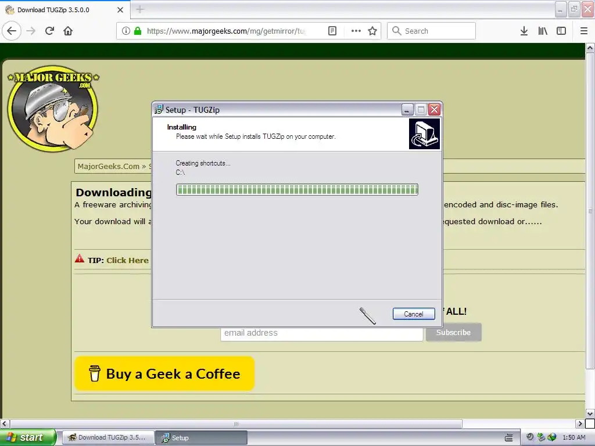
Task: Switch to Setup taskbar button
Action: pos(202,437)
